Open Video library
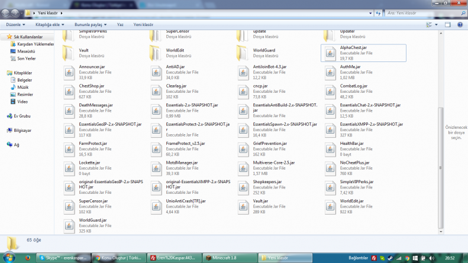Image resolution: width=468 pixels, height=263 pixels. pyautogui.click(x=22, y=102)
